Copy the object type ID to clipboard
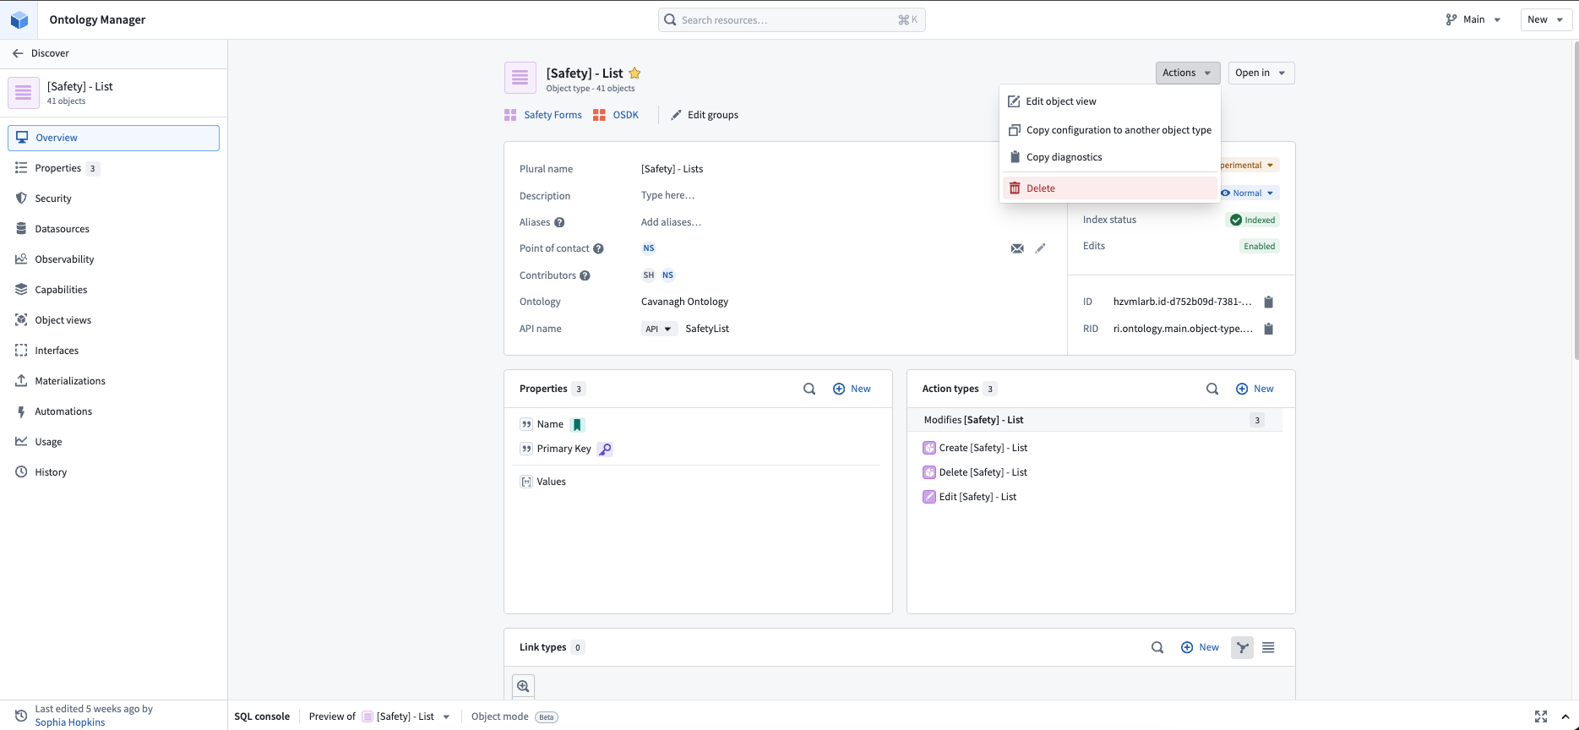This screenshot has width=1579, height=730. pos(1268,302)
